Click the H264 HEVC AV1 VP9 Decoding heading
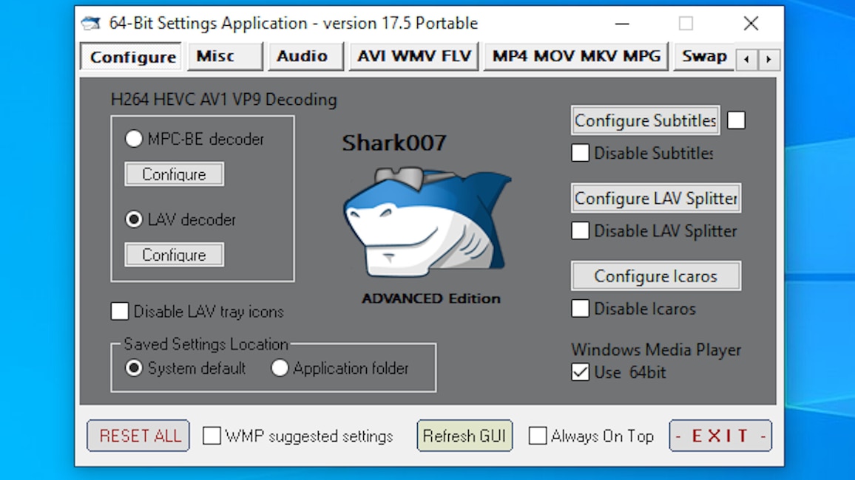Viewport: 855px width, 480px height. click(x=223, y=100)
